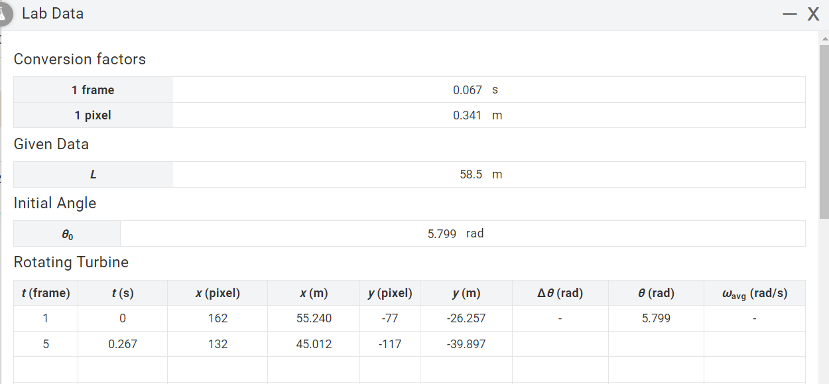Click the lab flask icon beside Lab Data

[x=5, y=13]
